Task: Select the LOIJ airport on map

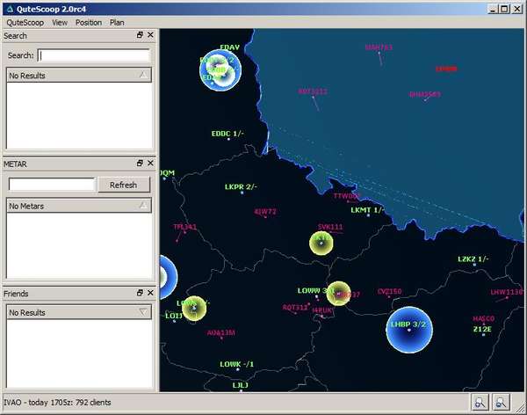Action: 174,316
